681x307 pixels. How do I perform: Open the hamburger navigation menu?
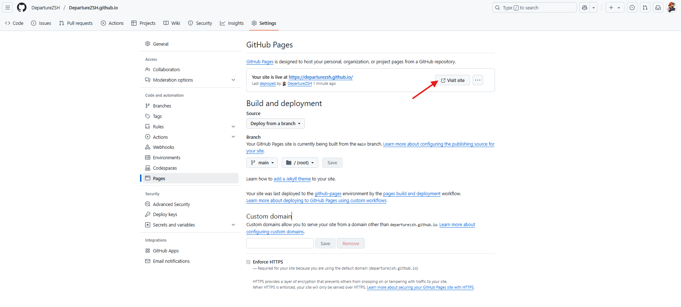pos(8,8)
